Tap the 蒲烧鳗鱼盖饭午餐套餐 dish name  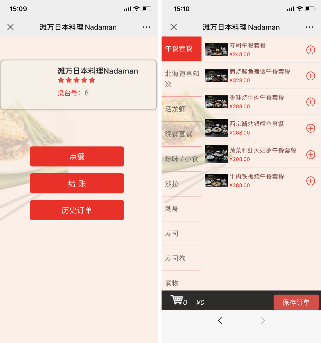coord(260,71)
